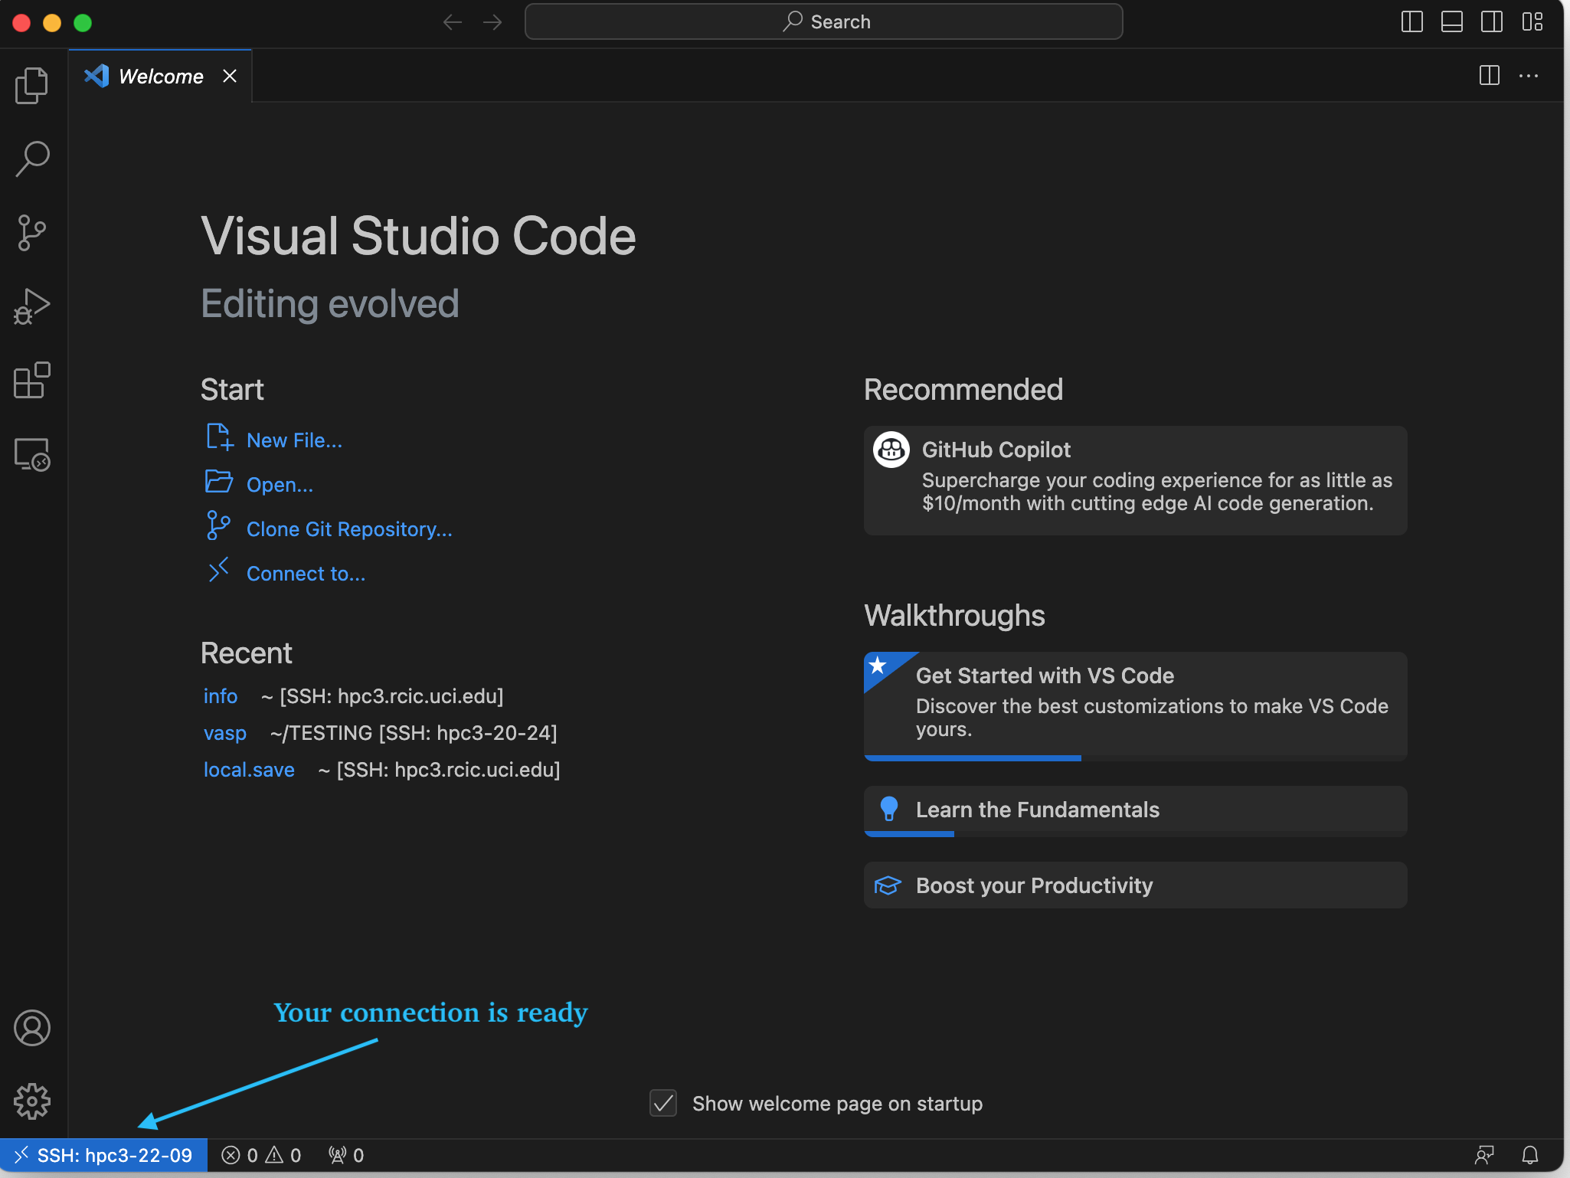Click the Connect to remote icon
The width and height of the screenshot is (1570, 1178).
click(218, 571)
